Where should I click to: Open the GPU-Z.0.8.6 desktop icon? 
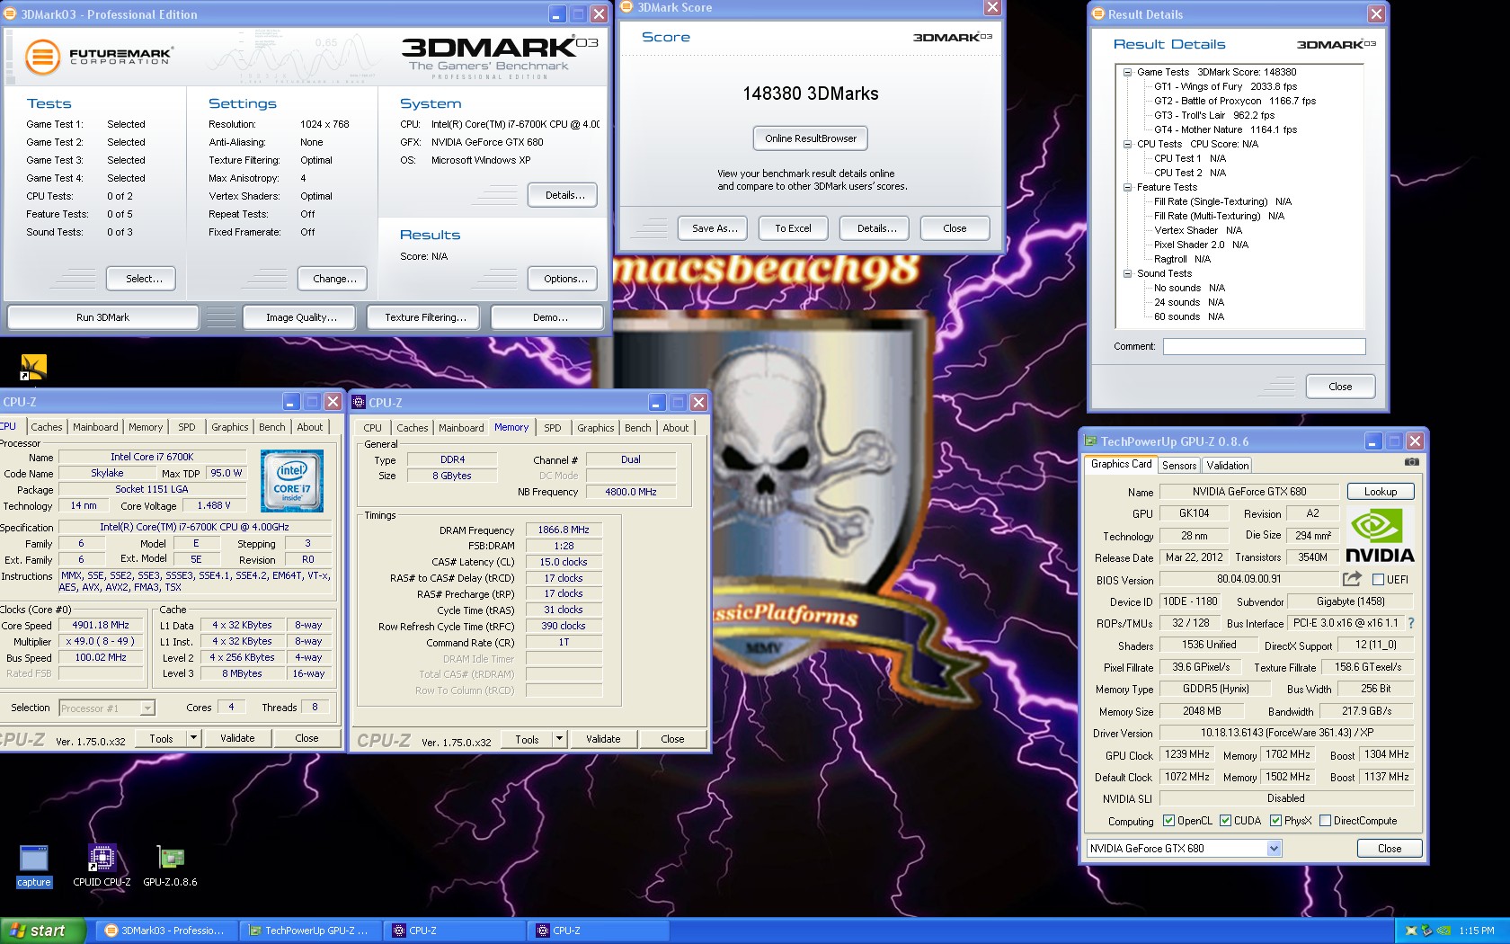pos(170,866)
